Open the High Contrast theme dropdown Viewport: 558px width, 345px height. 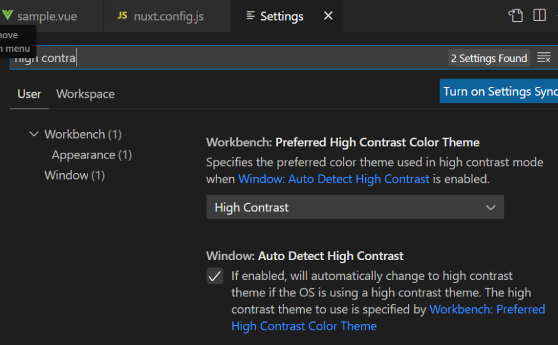(354, 208)
